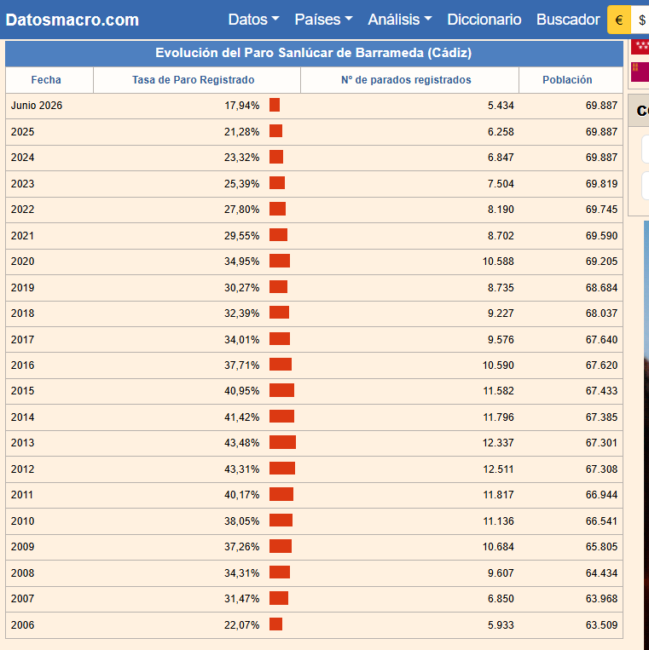The width and height of the screenshot is (649, 650).
Task: Select the 17,94% unemployment rate value
Action: pyautogui.click(x=242, y=106)
